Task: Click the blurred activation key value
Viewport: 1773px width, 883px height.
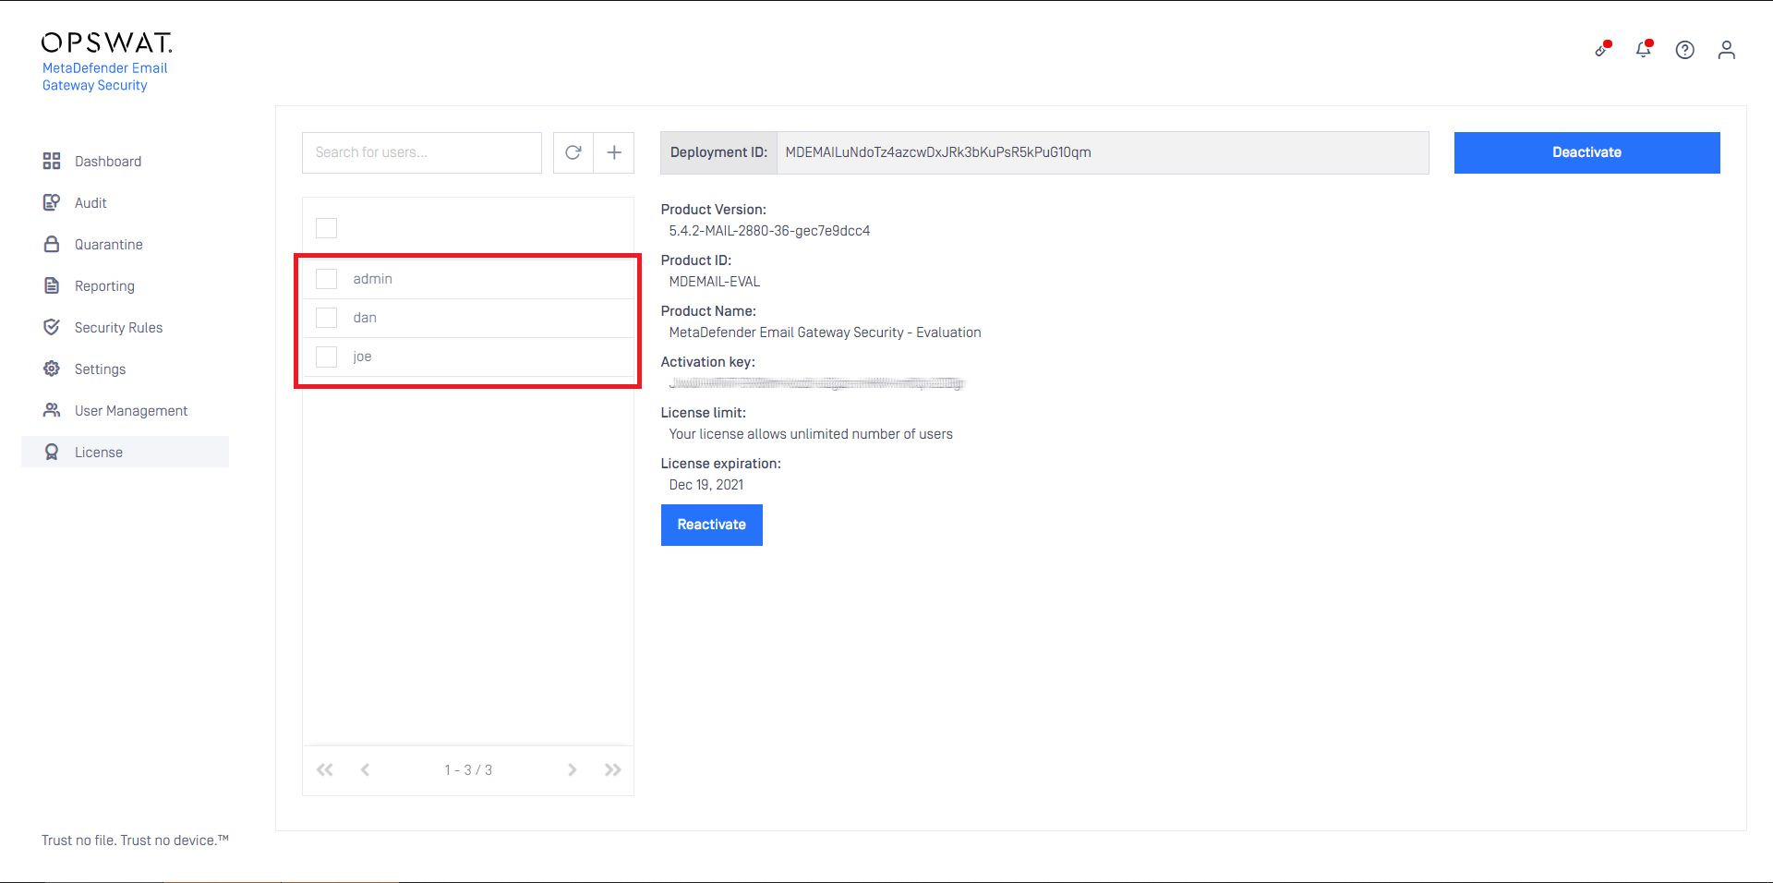Action: point(816,383)
